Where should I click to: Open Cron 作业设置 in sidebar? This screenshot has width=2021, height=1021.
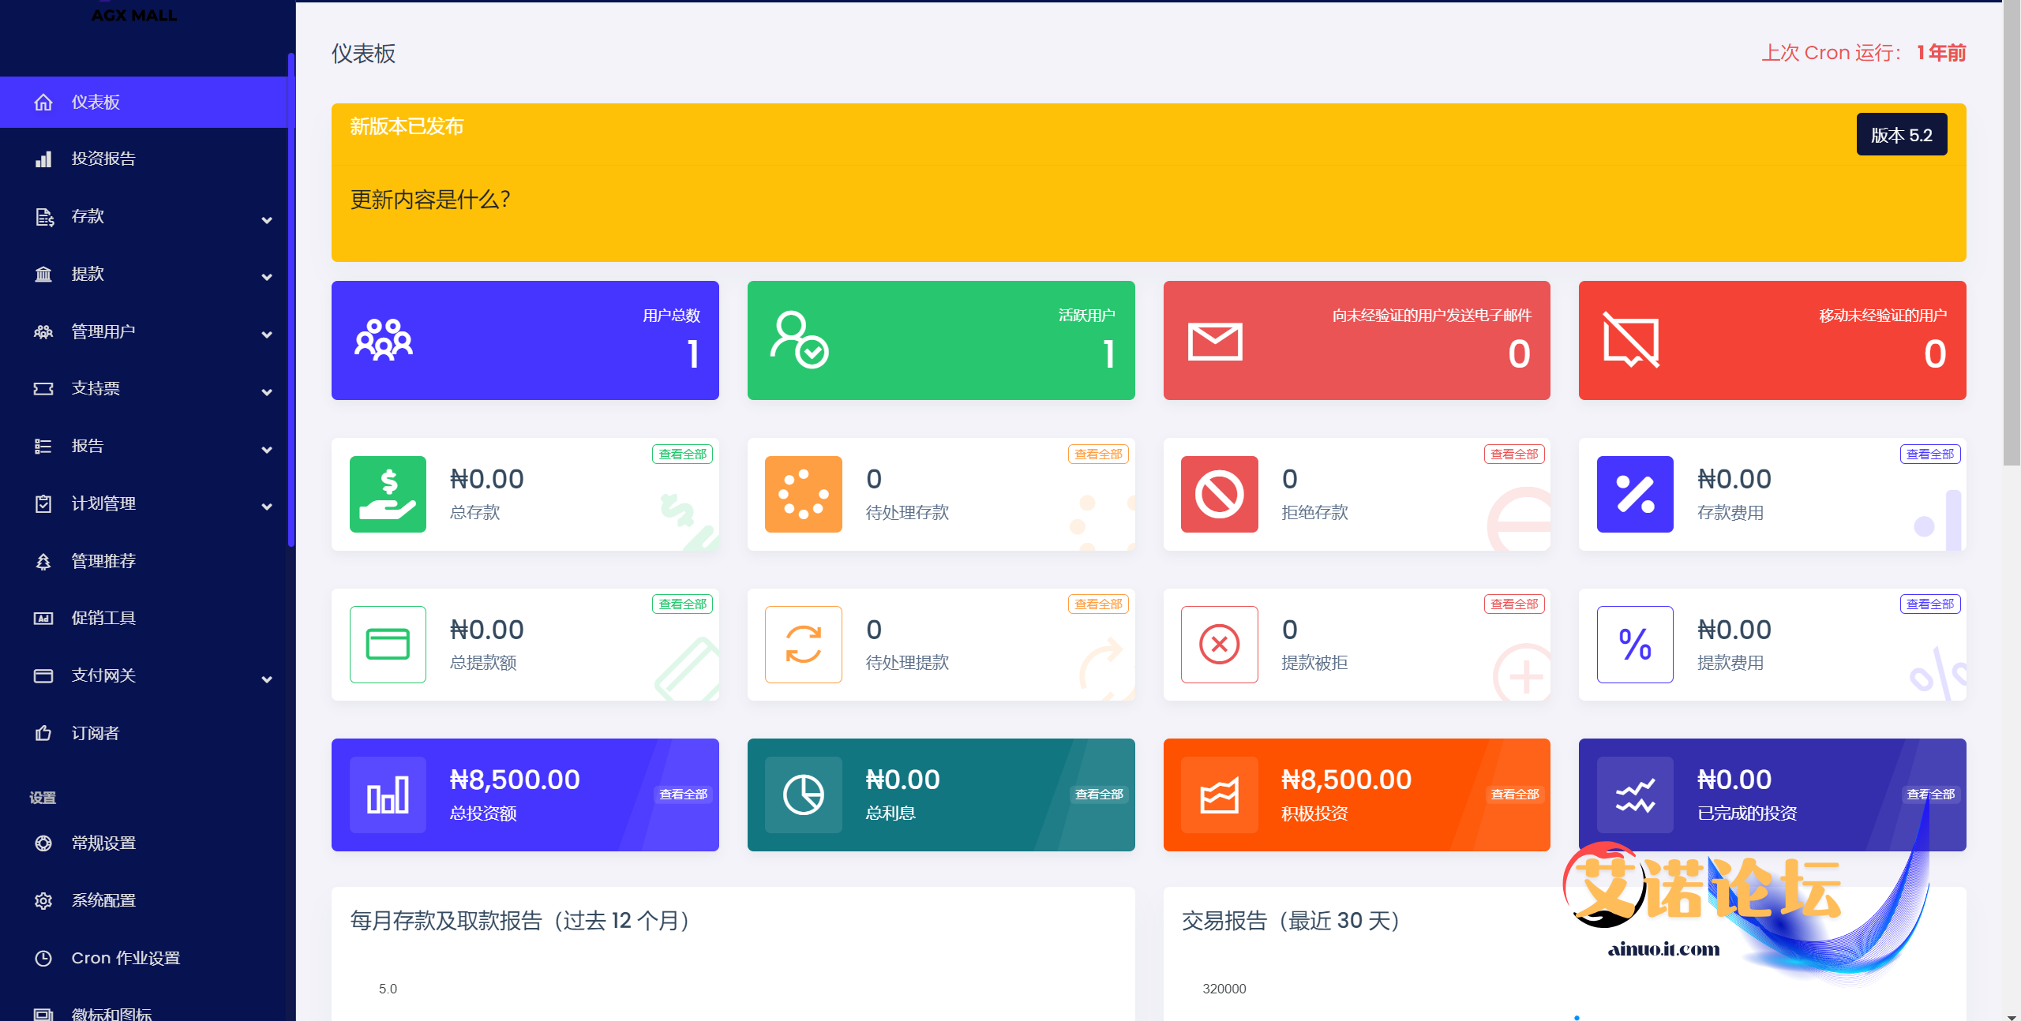click(126, 958)
